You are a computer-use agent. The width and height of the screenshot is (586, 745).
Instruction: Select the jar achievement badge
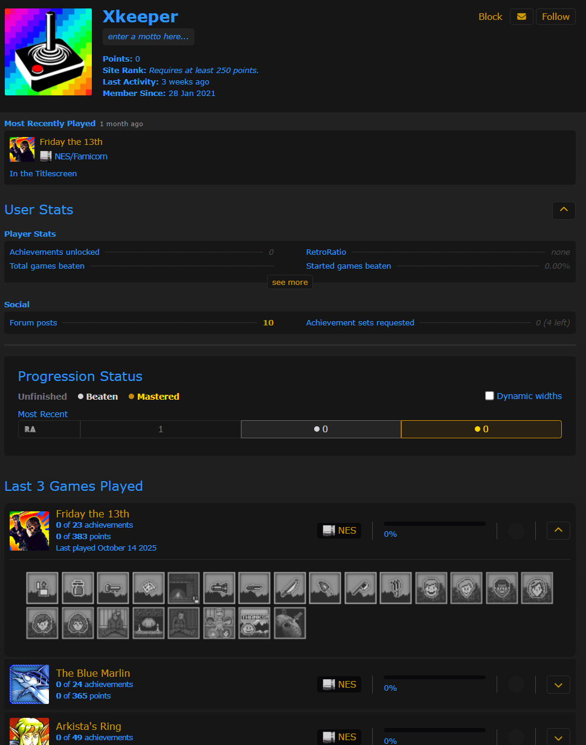tap(77, 588)
